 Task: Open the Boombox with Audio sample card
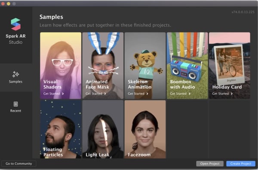click(187, 66)
